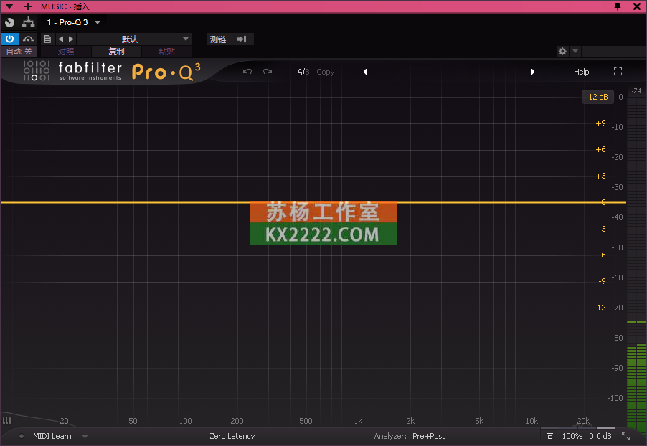Viewport: 647px width, 446px height.
Task: Click the 对照 compare button
Action: pos(66,52)
